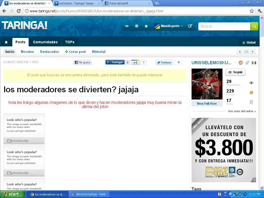Viewport: 264px width, 198px height.
Task: Expand hidden system tray icons arrow
Action: click(x=230, y=194)
